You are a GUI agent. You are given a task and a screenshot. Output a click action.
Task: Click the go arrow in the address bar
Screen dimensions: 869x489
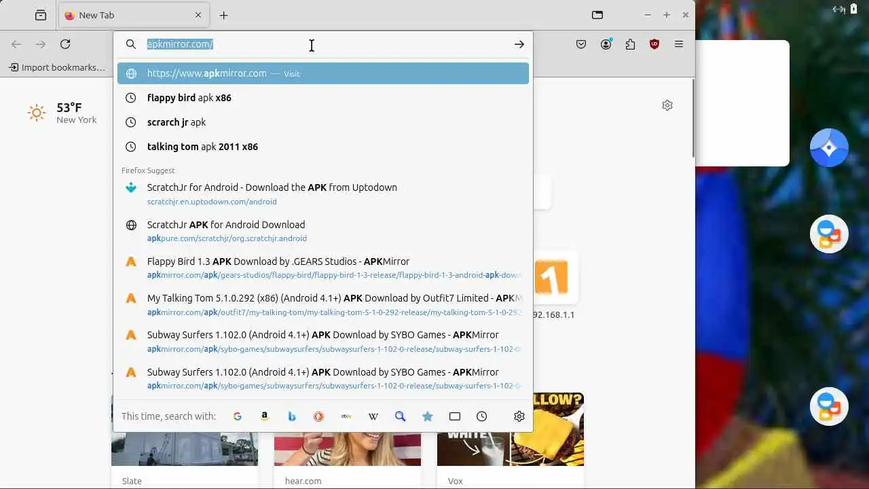(519, 44)
